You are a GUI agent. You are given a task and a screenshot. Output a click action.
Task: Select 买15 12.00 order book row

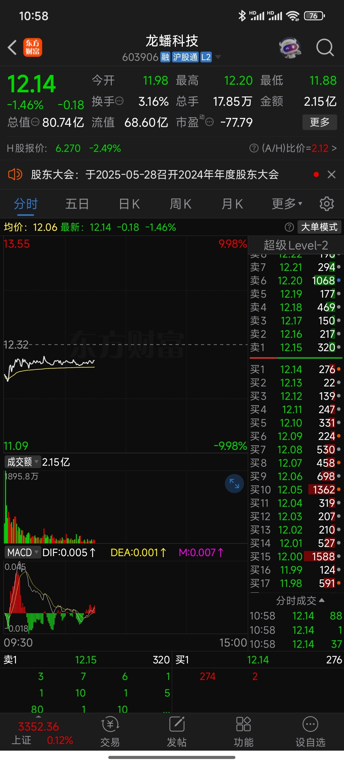(296, 556)
